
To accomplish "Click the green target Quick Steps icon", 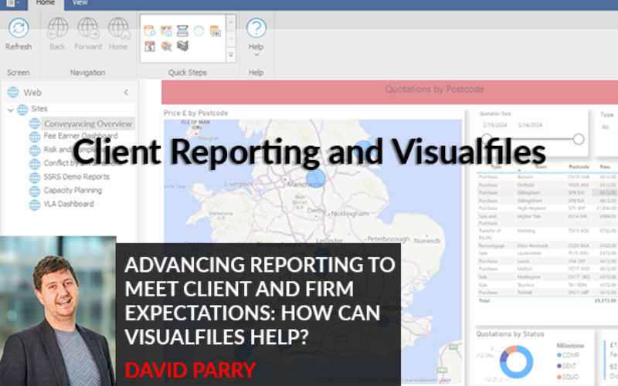I will click(x=199, y=31).
